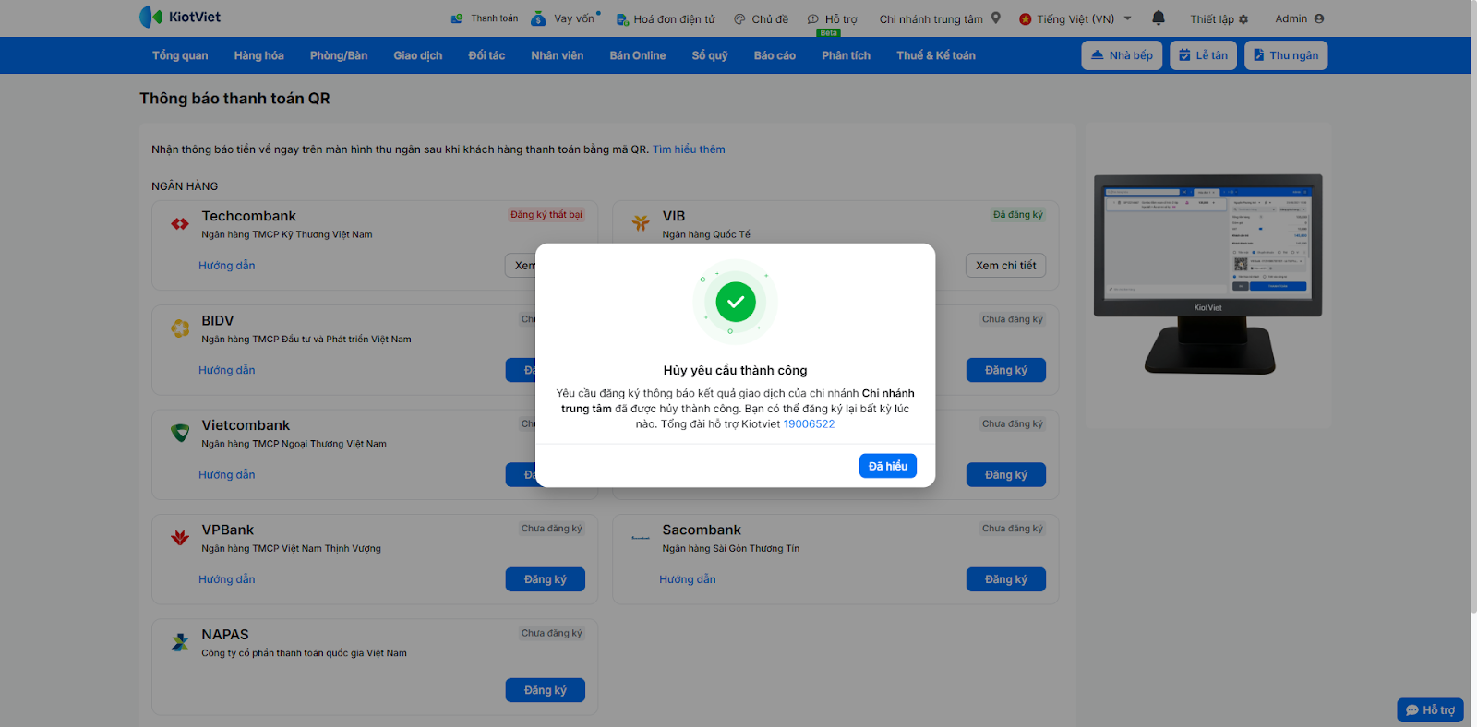
Task: Open the notifications bell
Action: tap(1159, 18)
